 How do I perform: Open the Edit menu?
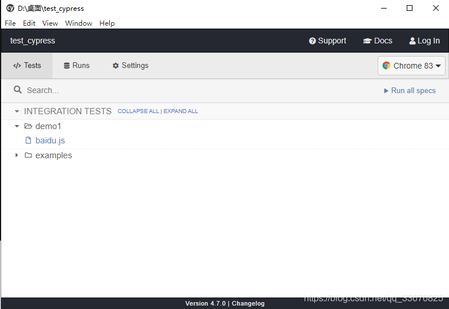pos(29,23)
